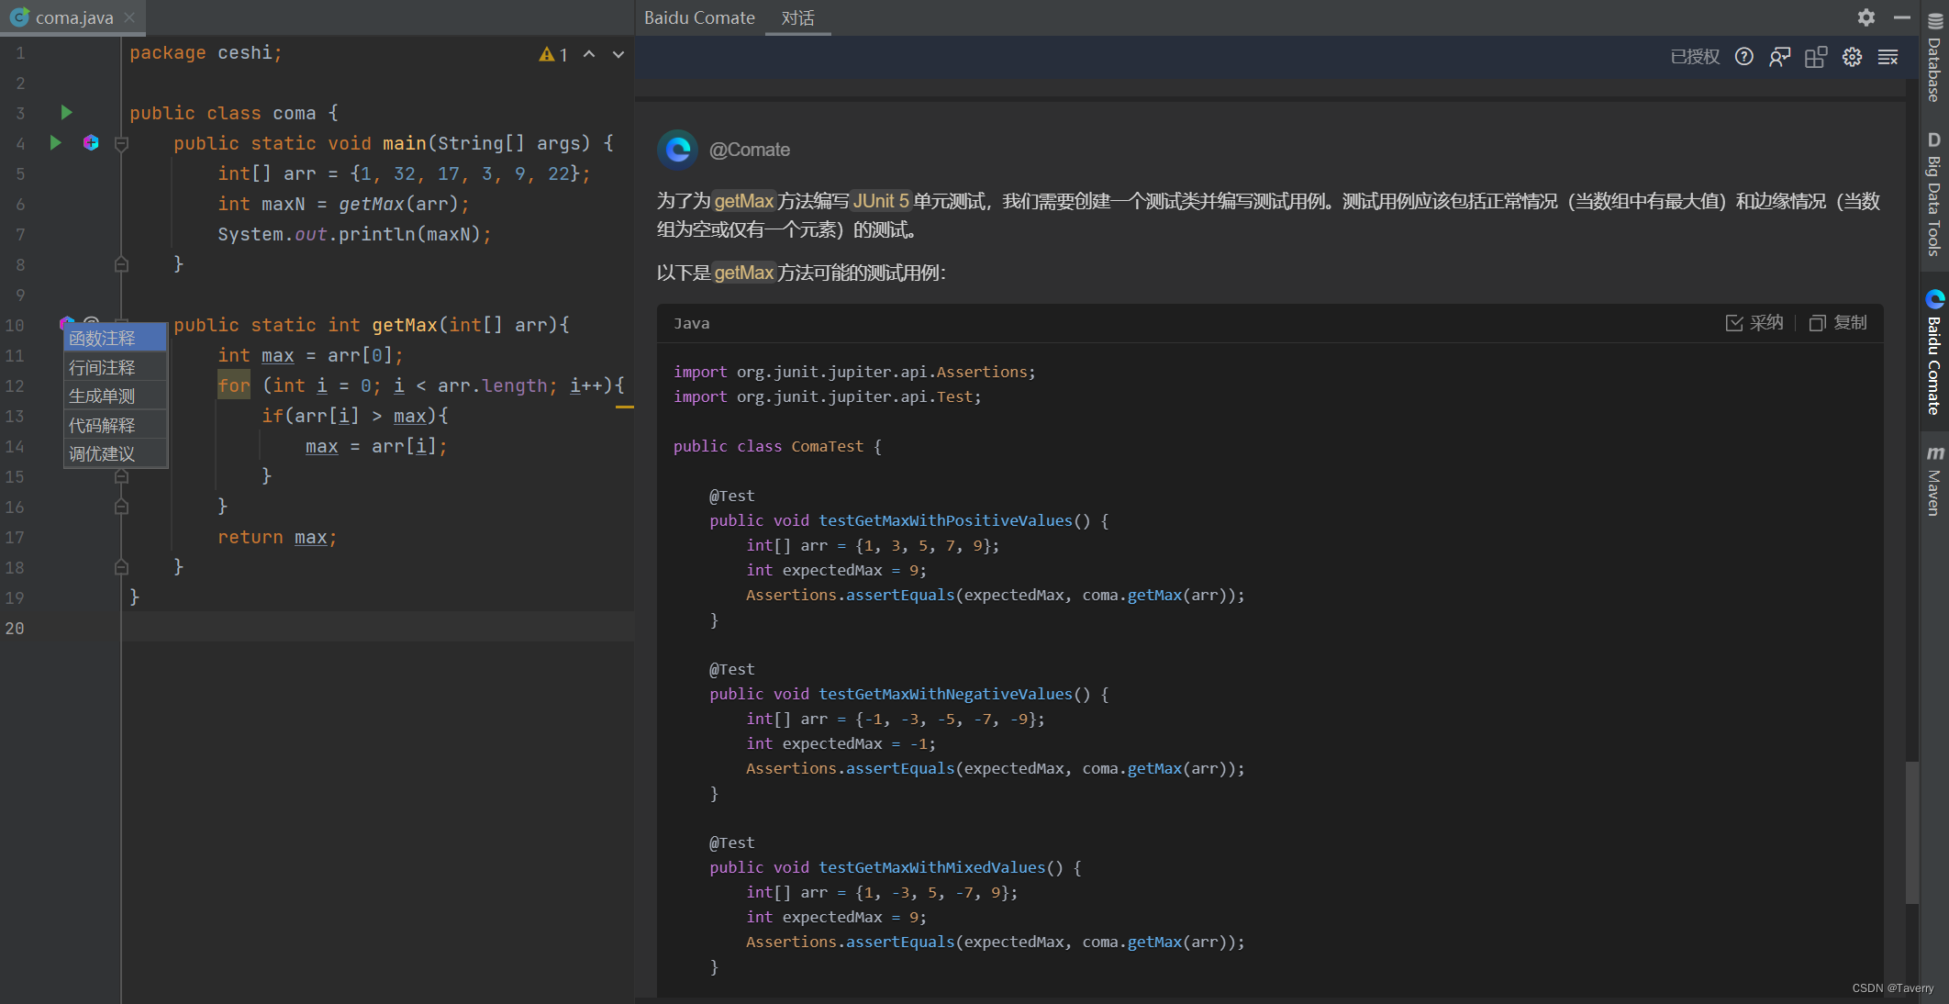Open Comate conversation list icon
Image resolution: width=1949 pixels, height=1004 pixels.
coord(1888,57)
